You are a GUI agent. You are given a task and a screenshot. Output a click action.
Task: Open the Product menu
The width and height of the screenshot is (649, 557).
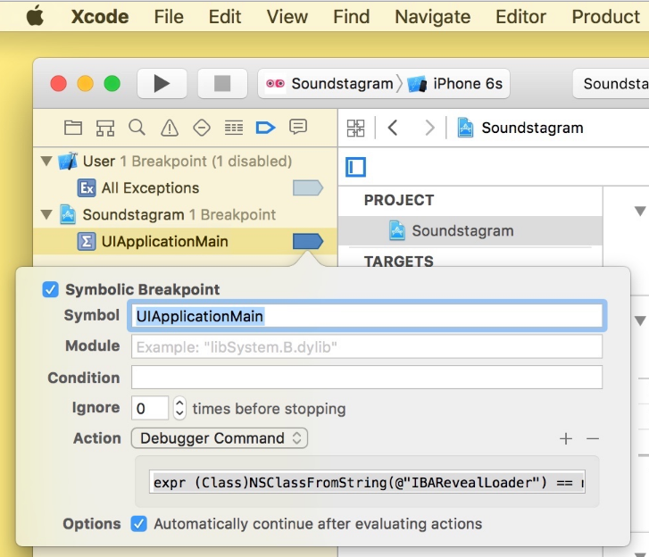(605, 17)
